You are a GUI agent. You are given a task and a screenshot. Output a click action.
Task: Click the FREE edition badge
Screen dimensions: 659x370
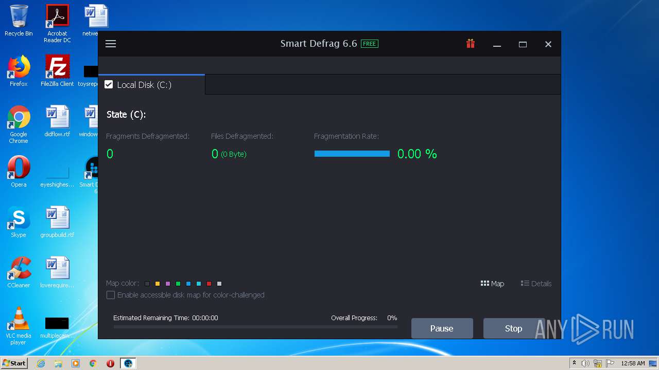click(x=369, y=44)
